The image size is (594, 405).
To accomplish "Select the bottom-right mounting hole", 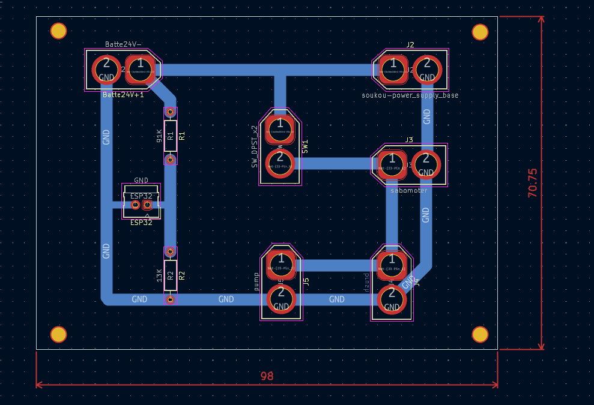I will click(480, 334).
